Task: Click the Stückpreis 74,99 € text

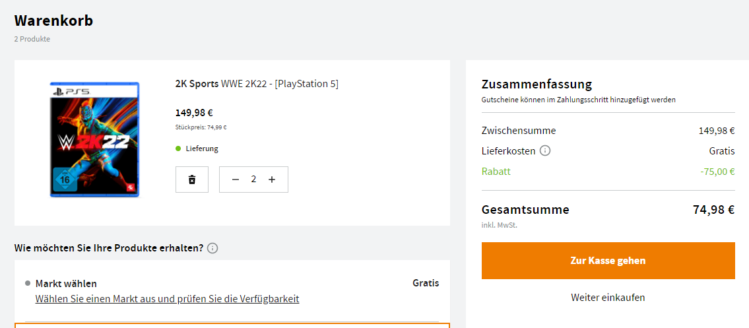Action: coord(201,127)
